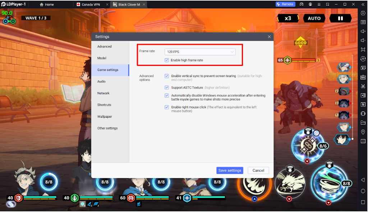The width and height of the screenshot is (368, 212).
Task: Toggle disable Windows mouse acceleration checkbox
Action: 167,95
